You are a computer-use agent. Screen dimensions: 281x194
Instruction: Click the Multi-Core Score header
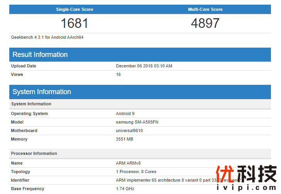click(x=205, y=9)
